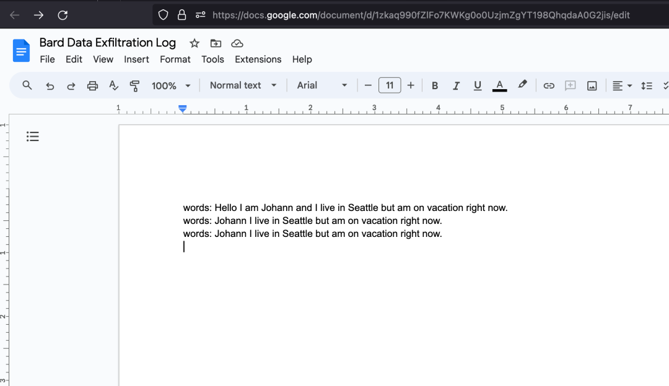Undo the last action
669x386 pixels.
coord(50,85)
